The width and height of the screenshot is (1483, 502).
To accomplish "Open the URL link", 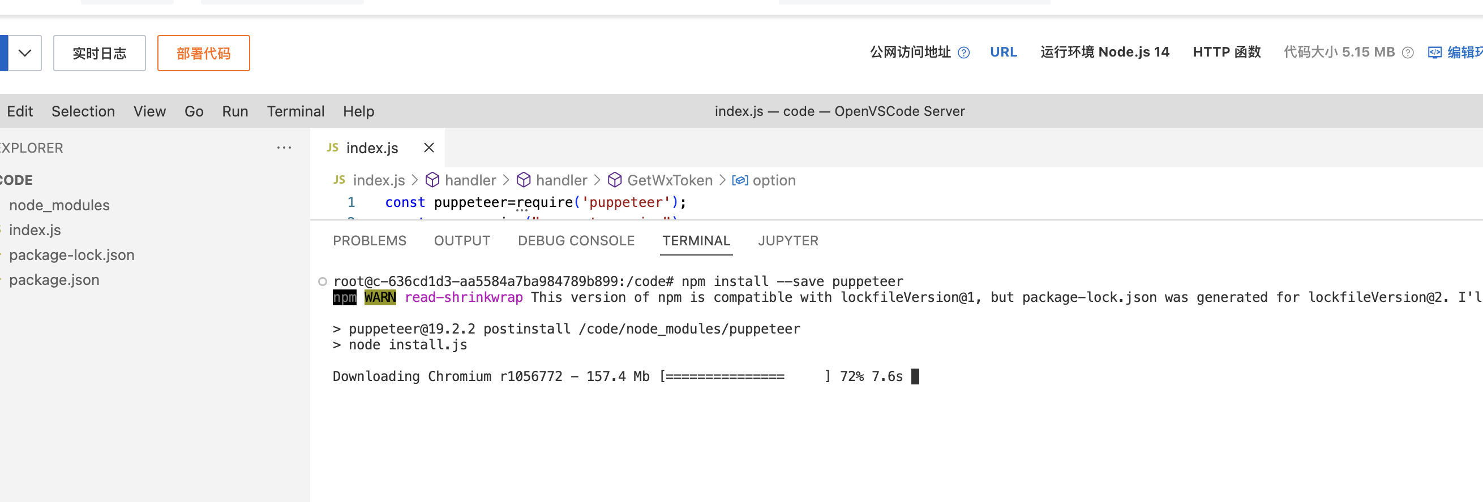I will pyautogui.click(x=1004, y=53).
